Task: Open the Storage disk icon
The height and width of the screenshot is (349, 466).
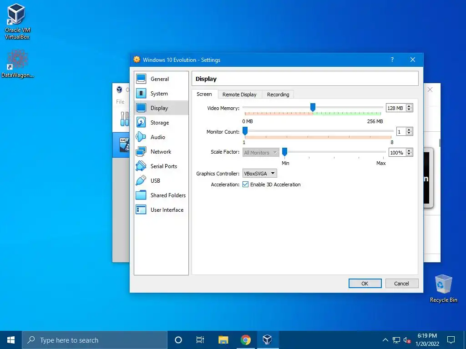Action: pos(141,122)
